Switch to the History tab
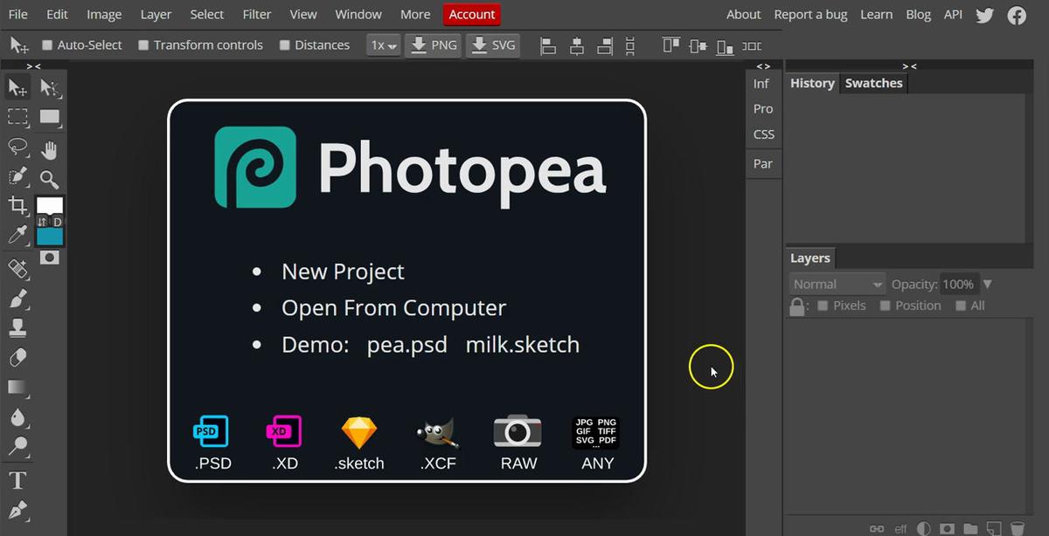1049x536 pixels. click(812, 83)
